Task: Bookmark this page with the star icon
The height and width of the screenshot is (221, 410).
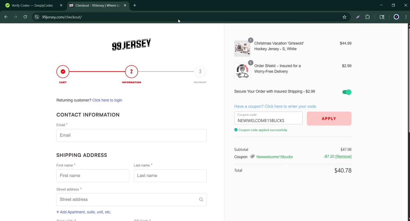Action: pos(344,17)
